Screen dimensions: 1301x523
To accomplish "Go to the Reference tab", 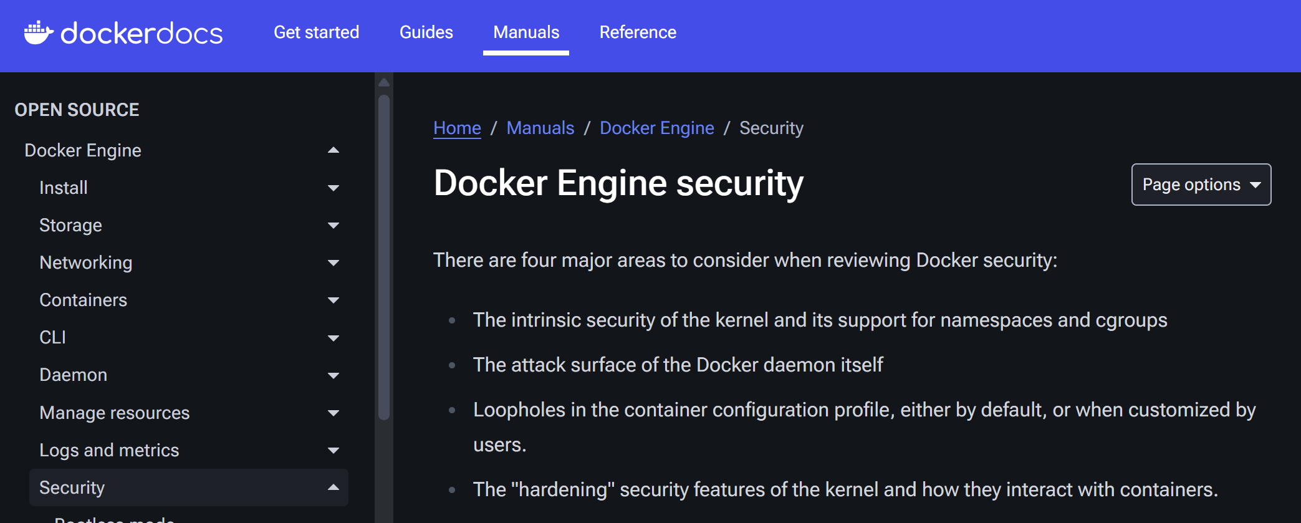I will click(638, 32).
